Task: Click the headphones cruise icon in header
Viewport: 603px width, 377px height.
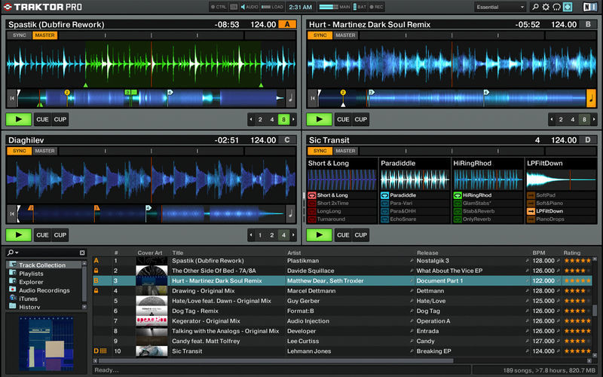Action: [x=556, y=7]
